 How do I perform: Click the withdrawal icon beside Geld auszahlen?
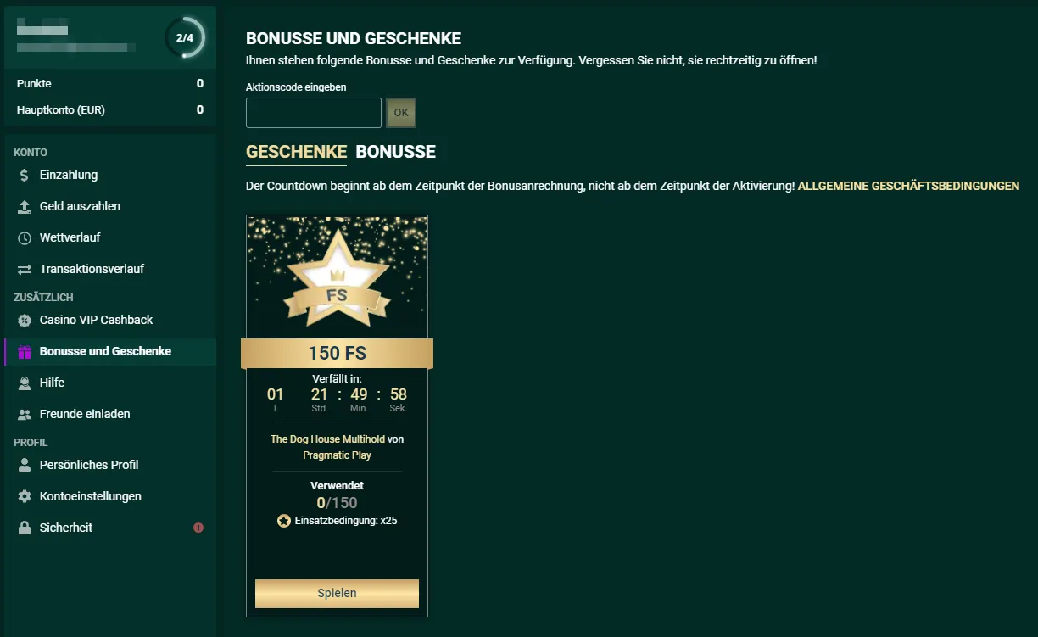pos(25,206)
